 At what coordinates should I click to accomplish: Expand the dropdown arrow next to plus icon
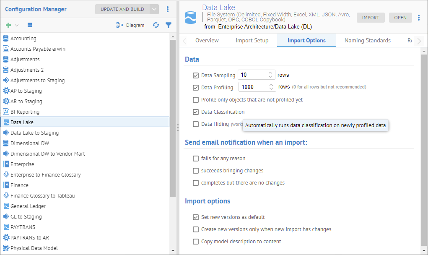17,25
